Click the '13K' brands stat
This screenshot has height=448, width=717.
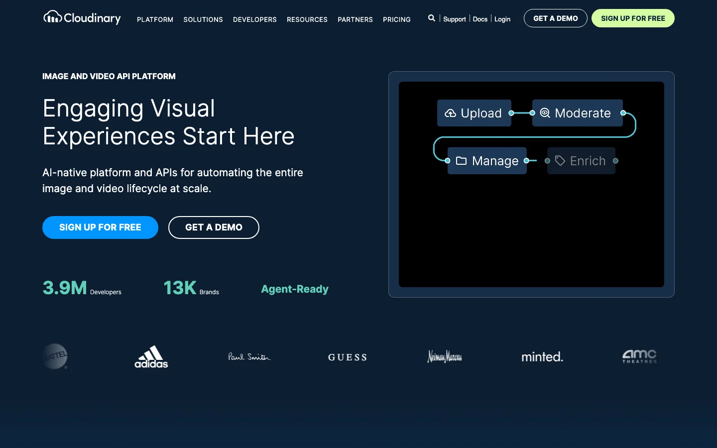click(x=180, y=288)
